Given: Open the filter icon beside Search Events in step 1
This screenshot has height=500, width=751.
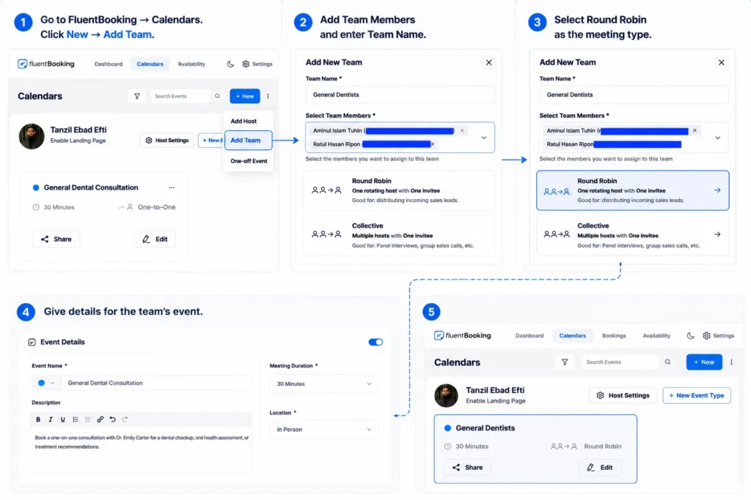Looking at the screenshot, I should click(137, 96).
